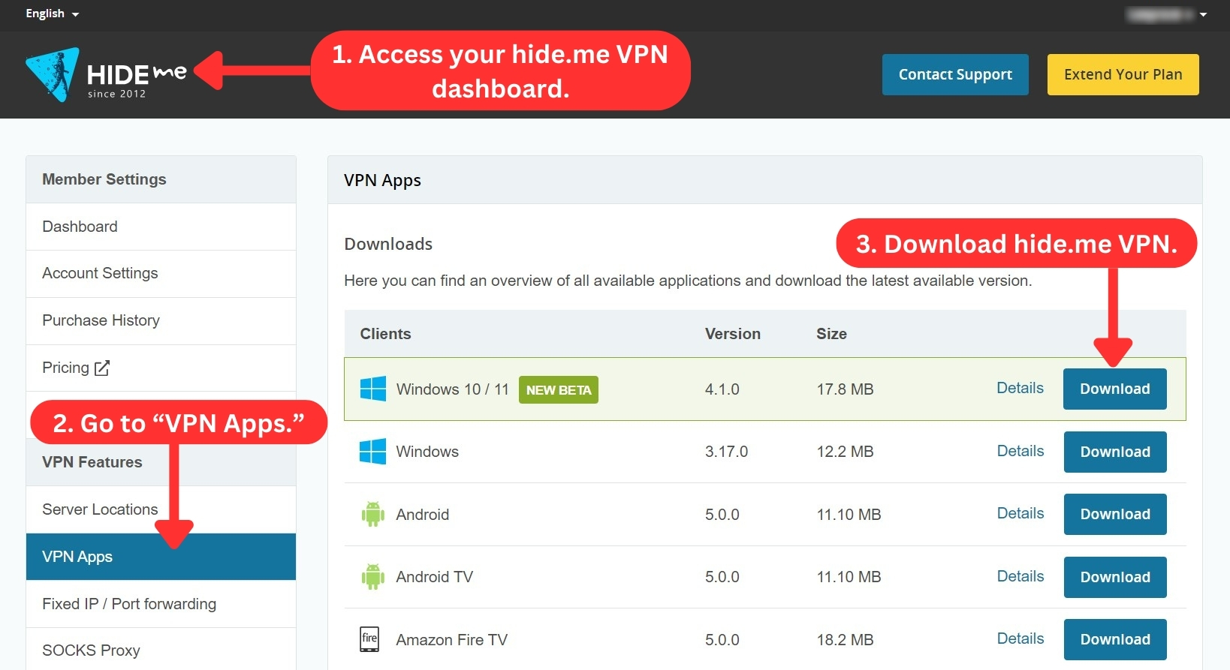Click the version value 3.17.0
Image resolution: width=1230 pixels, height=670 pixels.
pyautogui.click(x=726, y=452)
